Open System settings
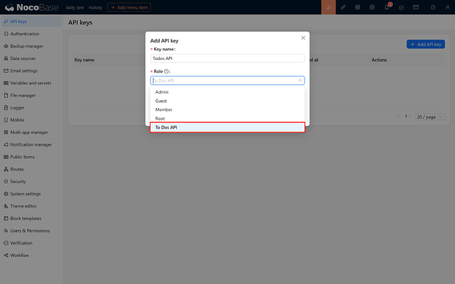Screen dimensions: 455x284 [x=32, y=194]
